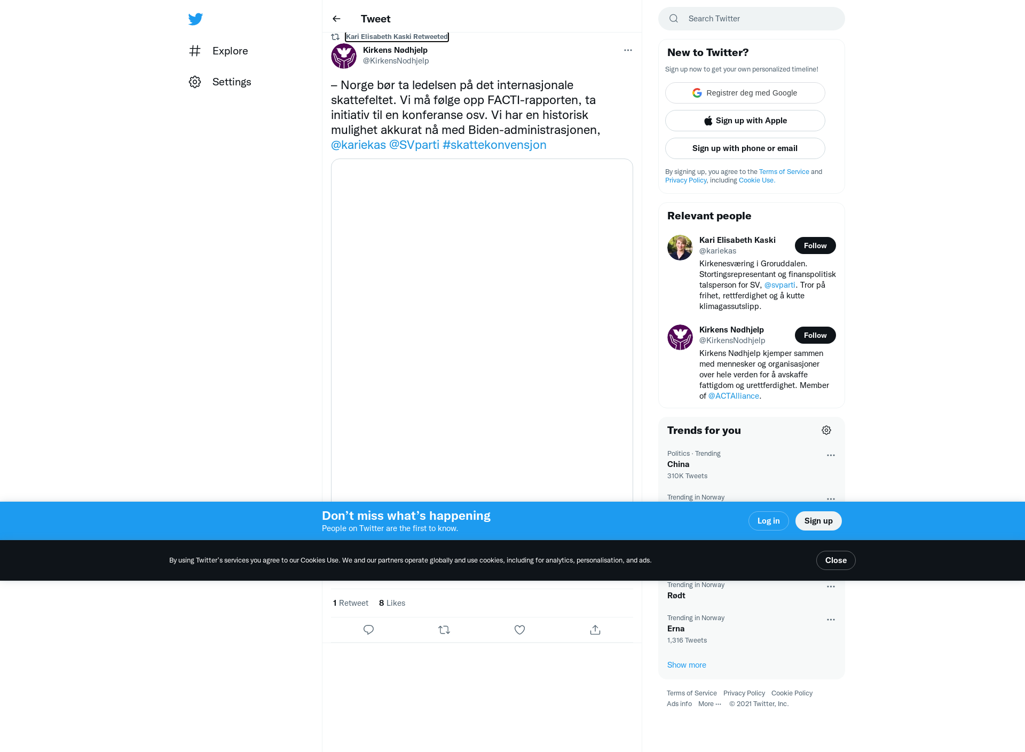
Task: Retweet using the retweet arrows icon
Action: (x=444, y=630)
